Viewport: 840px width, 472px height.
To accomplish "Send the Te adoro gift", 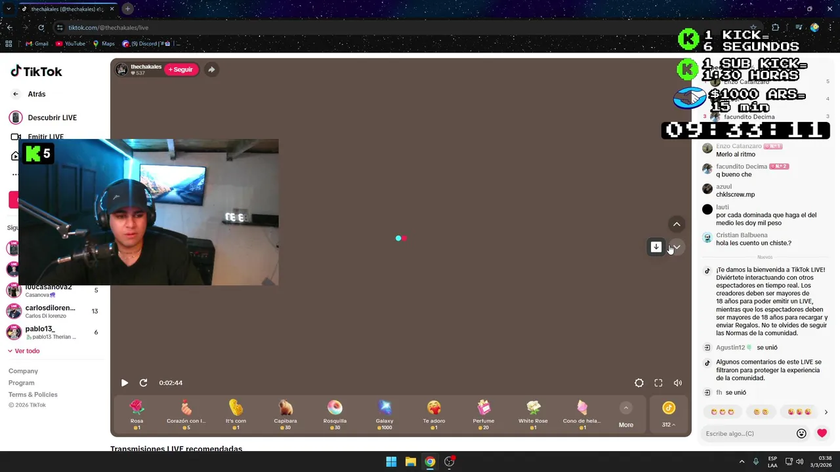I will tap(434, 415).
